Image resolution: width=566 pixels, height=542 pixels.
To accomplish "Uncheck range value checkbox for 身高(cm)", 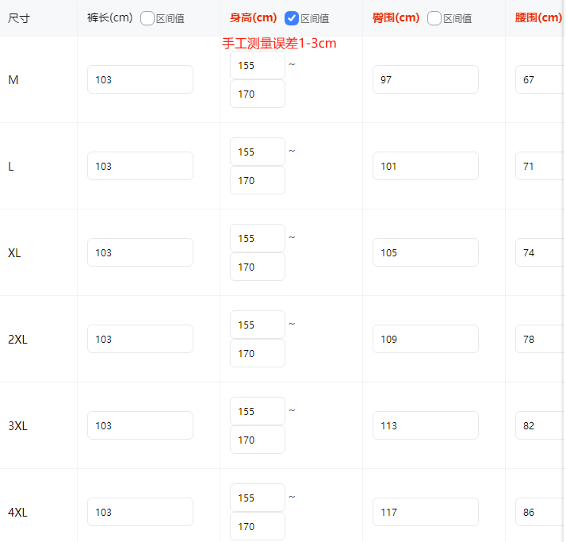I will (291, 18).
